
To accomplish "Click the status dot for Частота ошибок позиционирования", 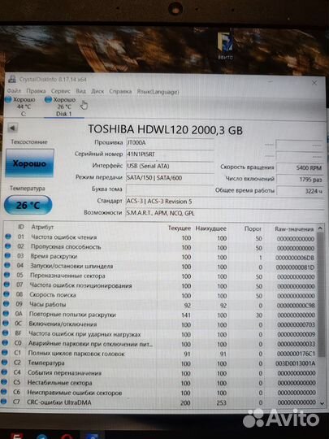I will 6,285.
